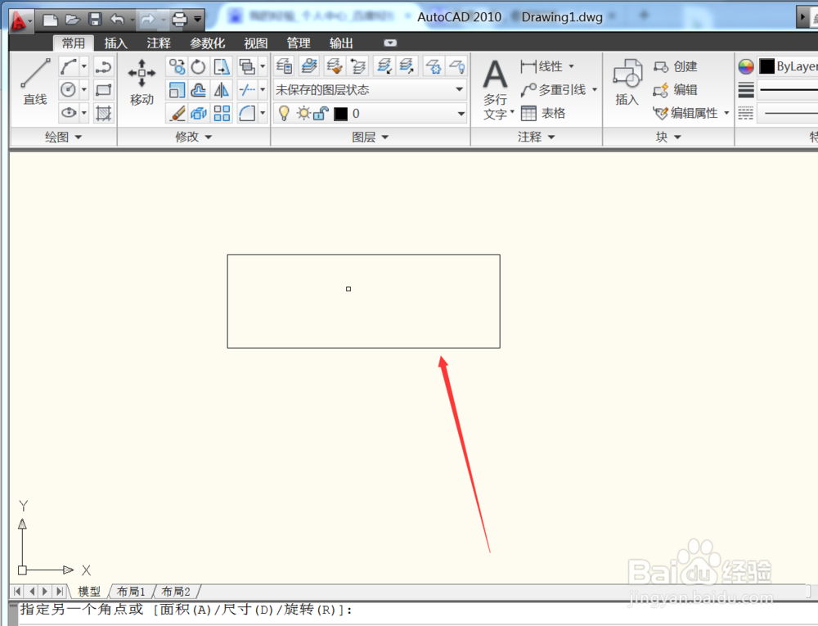Select the Line (直线) tool

click(x=35, y=82)
